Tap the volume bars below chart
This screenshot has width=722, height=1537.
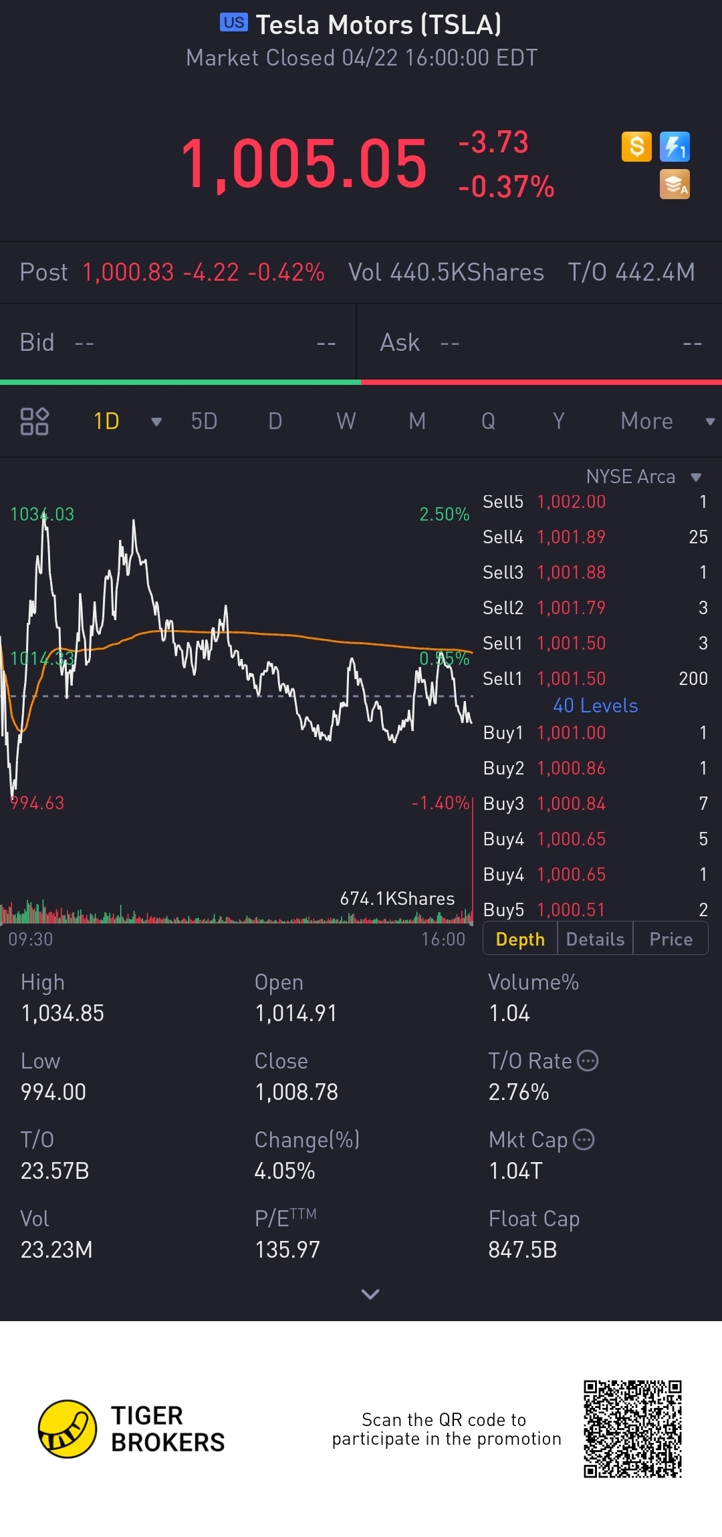[237, 911]
